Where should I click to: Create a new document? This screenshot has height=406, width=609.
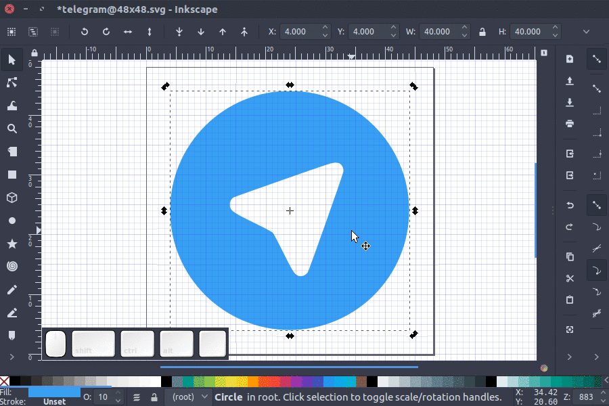[x=569, y=59]
